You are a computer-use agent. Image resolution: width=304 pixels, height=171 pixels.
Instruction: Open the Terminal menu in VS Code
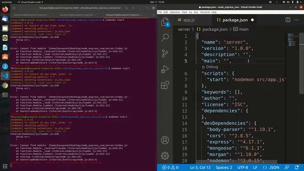205,12
